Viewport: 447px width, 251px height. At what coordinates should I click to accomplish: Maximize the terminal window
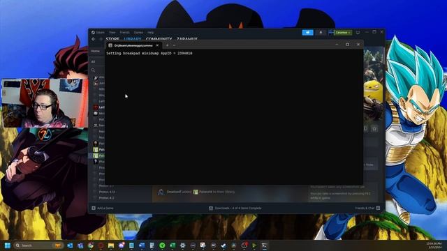(348, 45)
